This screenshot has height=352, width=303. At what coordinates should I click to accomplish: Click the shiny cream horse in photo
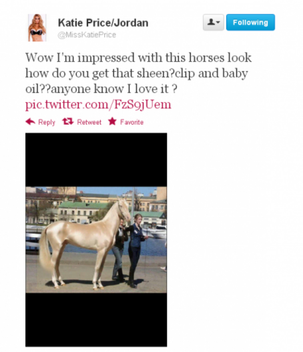[x=85, y=240]
